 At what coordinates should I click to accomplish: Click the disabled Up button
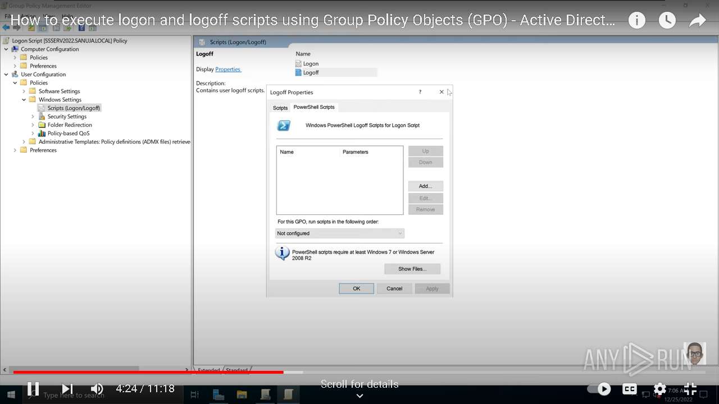pos(426,151)
